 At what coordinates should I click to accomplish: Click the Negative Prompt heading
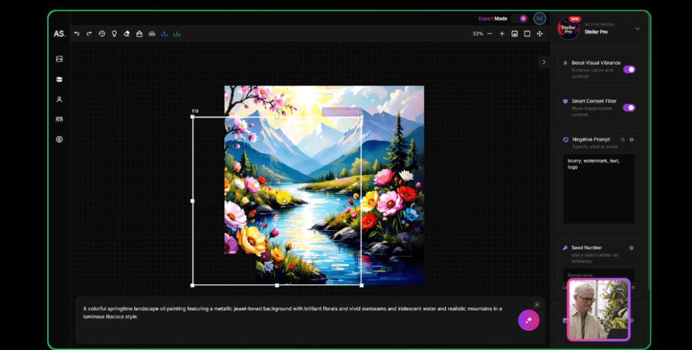591,140
